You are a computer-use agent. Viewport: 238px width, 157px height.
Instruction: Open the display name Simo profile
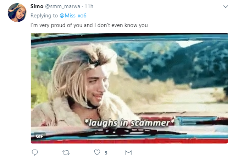click(37, 7)
